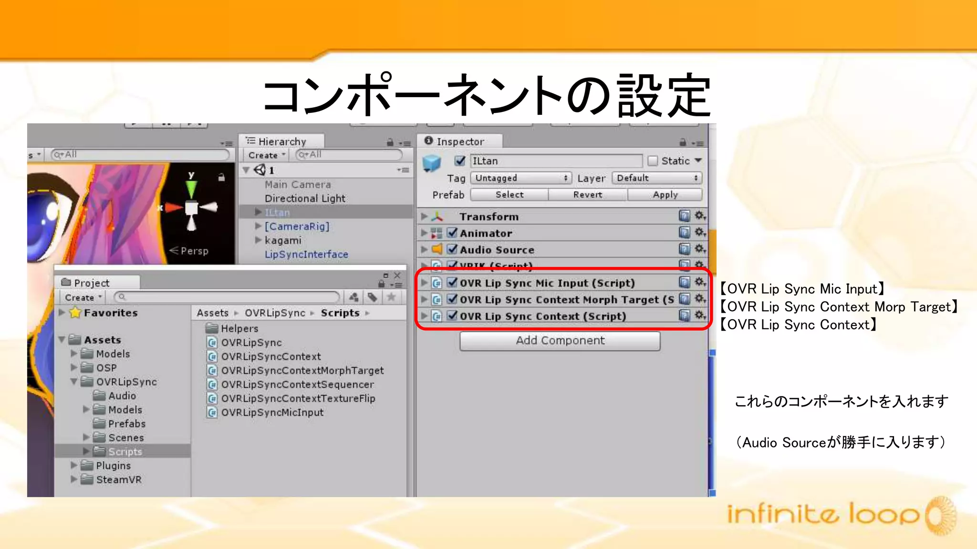The width and height of the screenshot is (977, 549).
Task: Open the Layer dropdown showing Default
Action: (657, 178)
